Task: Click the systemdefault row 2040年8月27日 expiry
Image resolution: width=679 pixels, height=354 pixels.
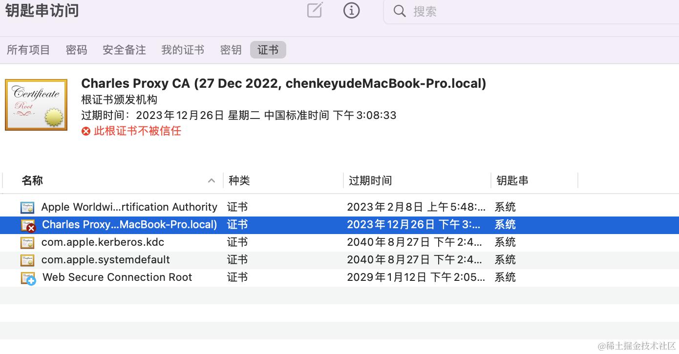Action: 415,259
